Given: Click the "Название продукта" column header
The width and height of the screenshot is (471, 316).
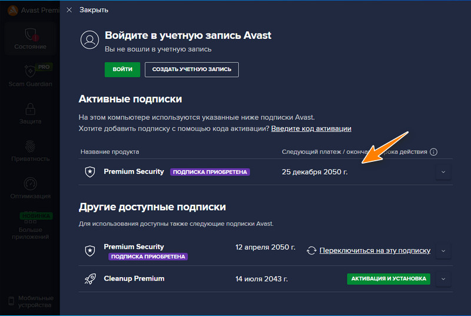Looking at the screenshot, I should point(110,152).
